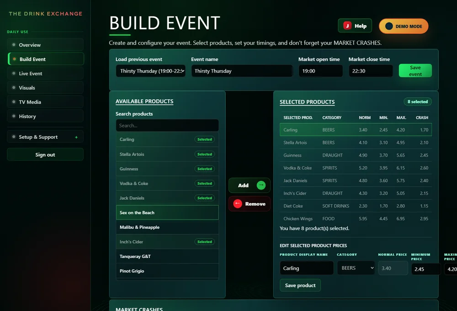
Task: Select Carling row in selected products table
Action: click(356, 130)
